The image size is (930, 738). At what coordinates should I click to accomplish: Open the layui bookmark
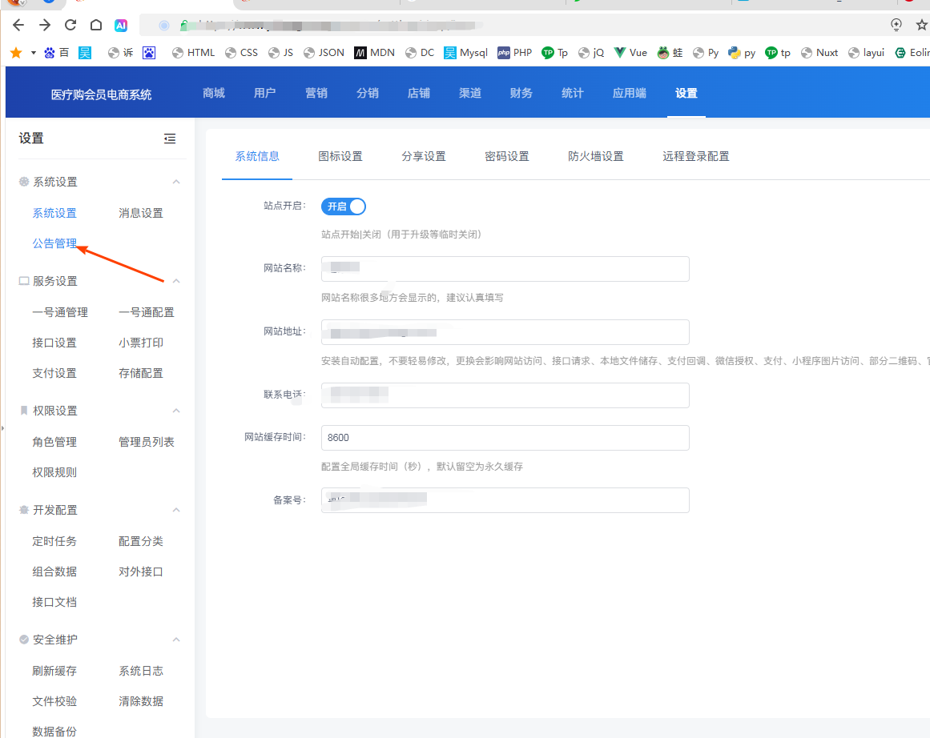[x=866, y=53]
